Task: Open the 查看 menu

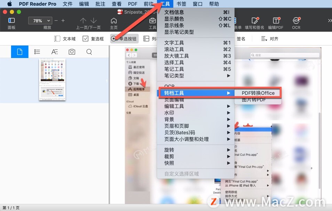Action: coord(117,4)
